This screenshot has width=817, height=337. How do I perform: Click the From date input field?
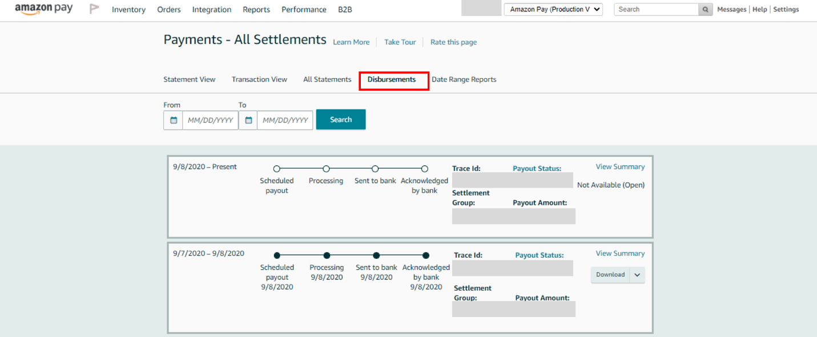210,120
